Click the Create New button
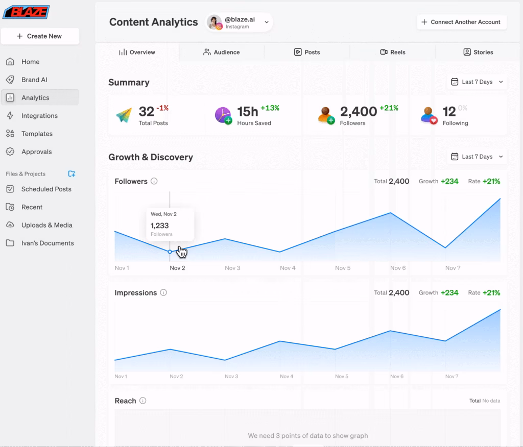Screen dimensions: 523x447 pos(40,36)
